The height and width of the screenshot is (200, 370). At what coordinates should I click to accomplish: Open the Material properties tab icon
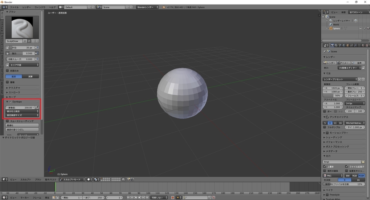pyautogui.click(x=363, y=46)
